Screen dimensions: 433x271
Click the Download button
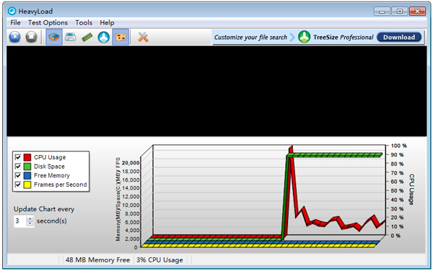click(x=399, y=37)
